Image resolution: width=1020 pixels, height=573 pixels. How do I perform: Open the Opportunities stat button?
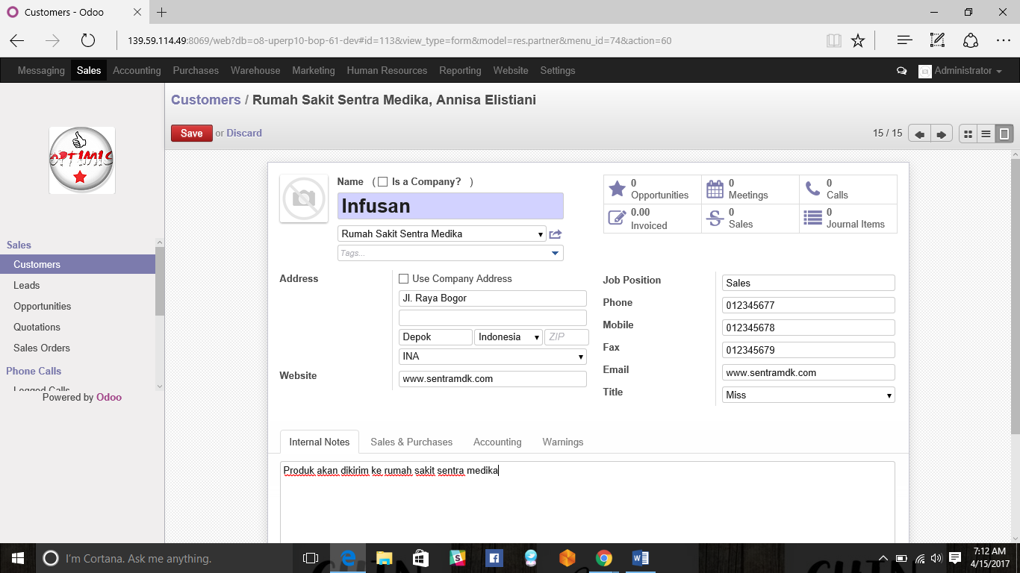pyautogui.click(x=653, y=190)
